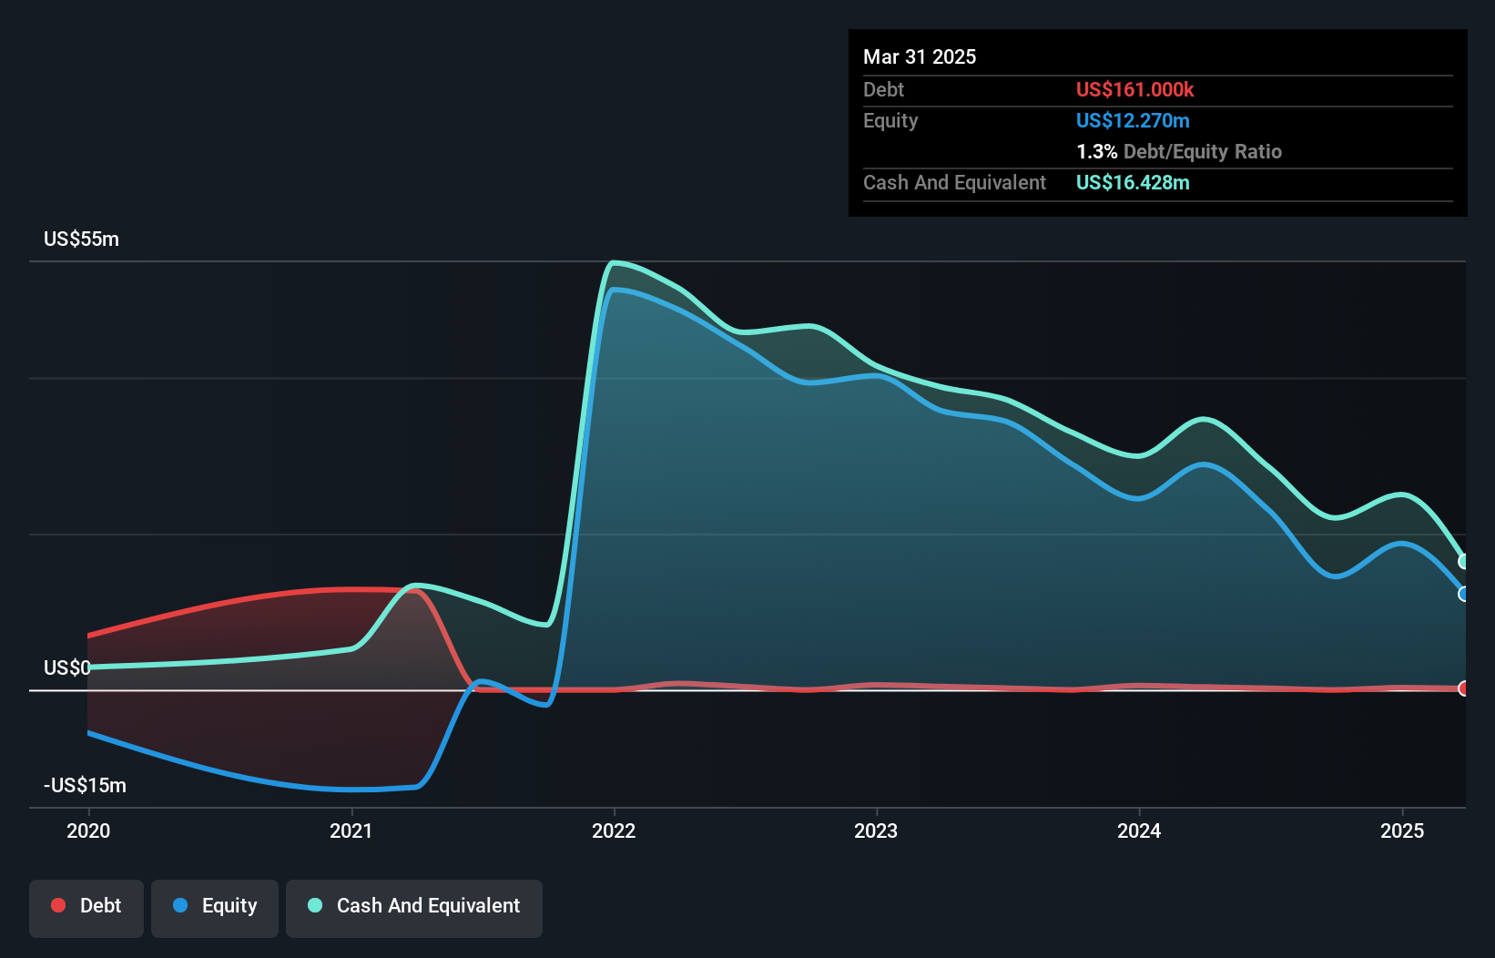Click the US$16.428m cash value
The width and height of the screenshot is (1495, 958).
click(x=1133, y=183)
